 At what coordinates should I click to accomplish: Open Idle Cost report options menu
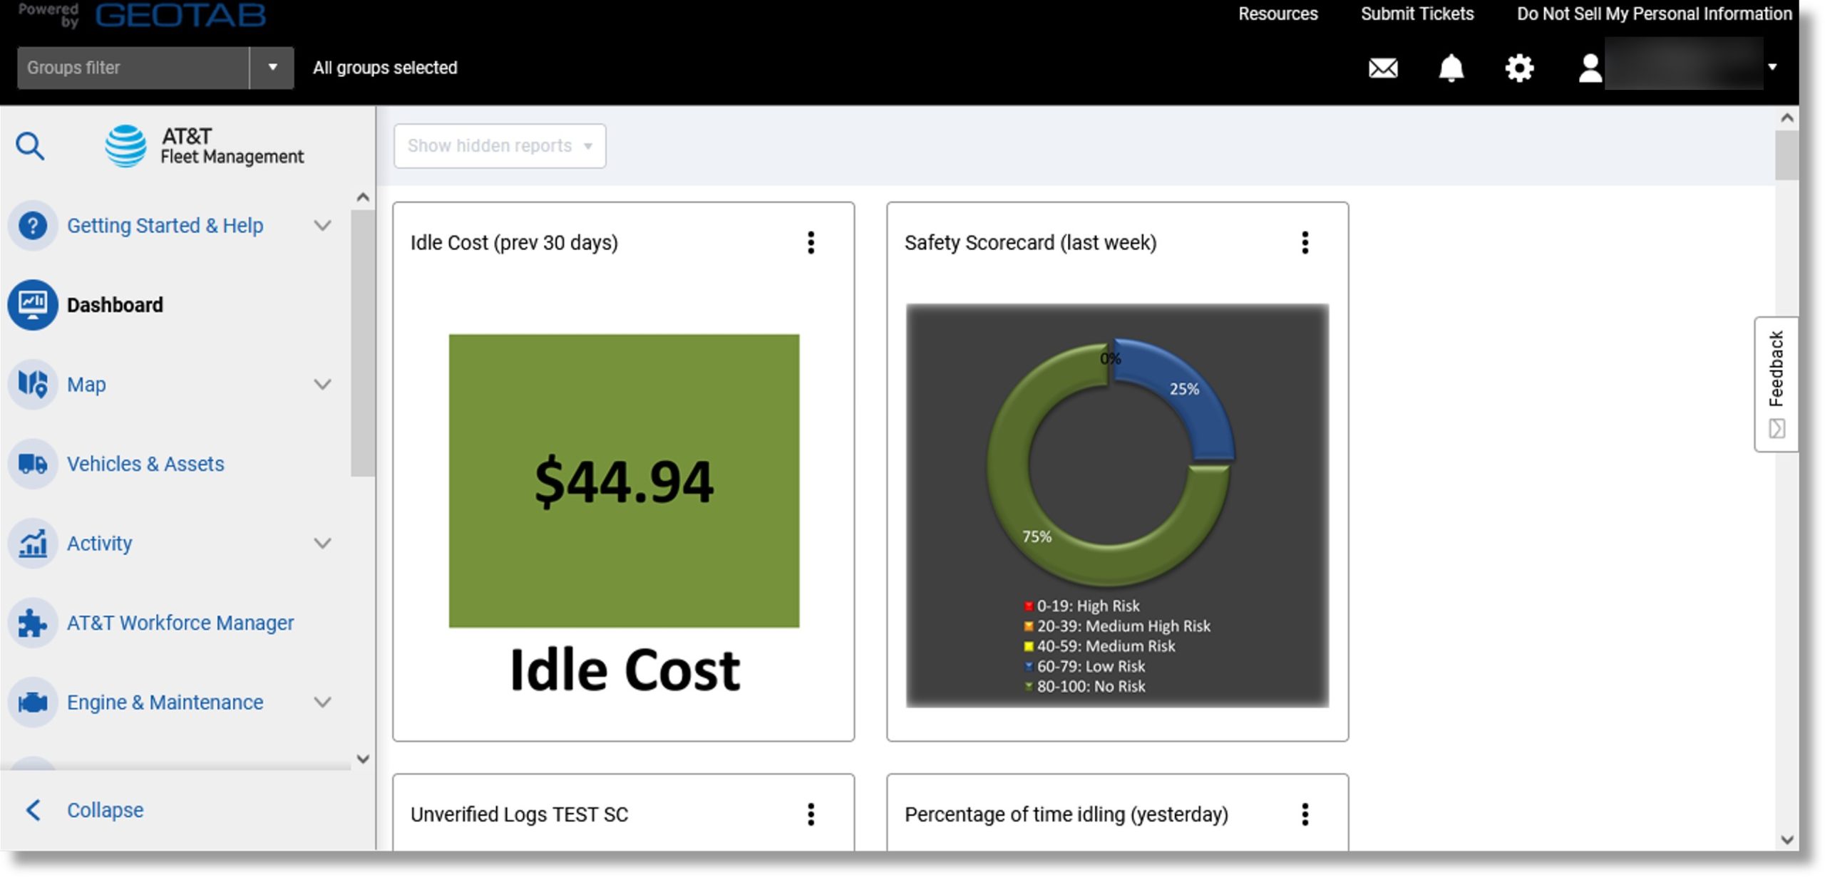coord(810,243)
